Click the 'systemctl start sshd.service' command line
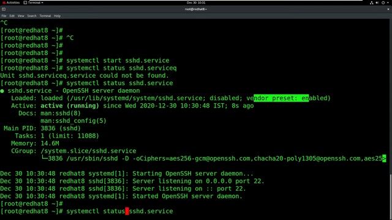This screenshot has width=392, height=220. (x=85, y=61)
